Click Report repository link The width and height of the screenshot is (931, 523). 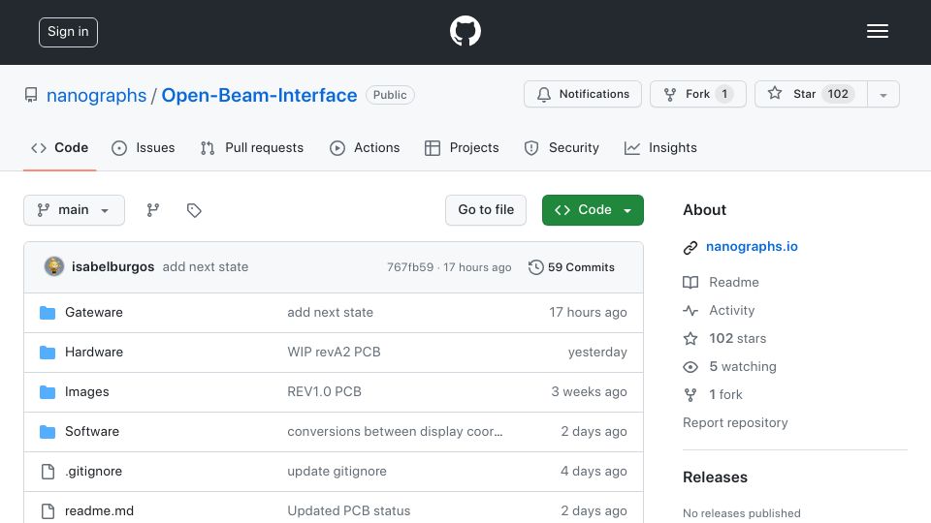735,423
